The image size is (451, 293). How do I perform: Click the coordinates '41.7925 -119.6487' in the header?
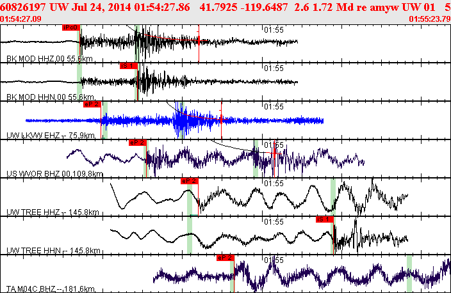pos(243,7)
